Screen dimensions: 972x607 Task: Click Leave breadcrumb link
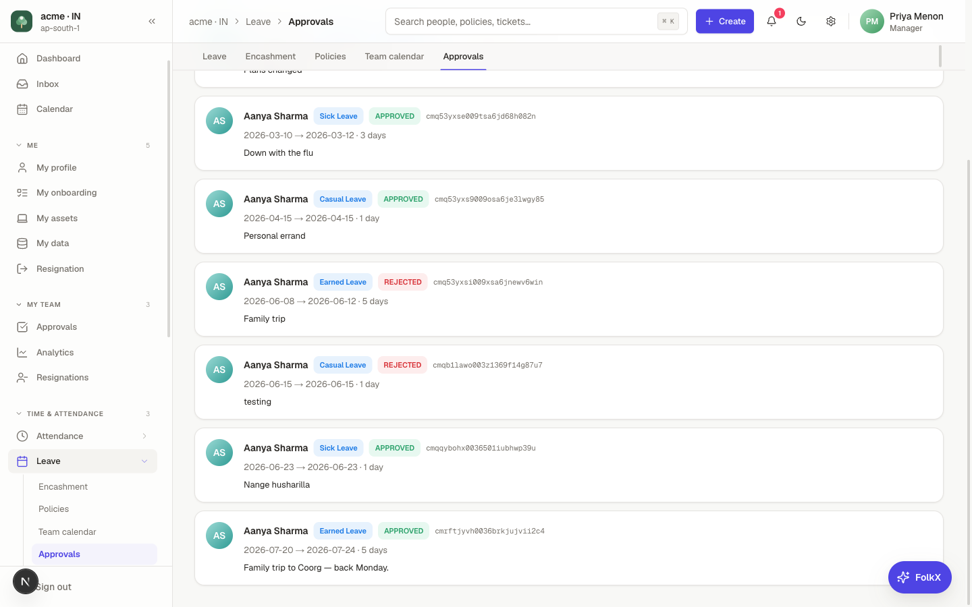tap(258, 22)
